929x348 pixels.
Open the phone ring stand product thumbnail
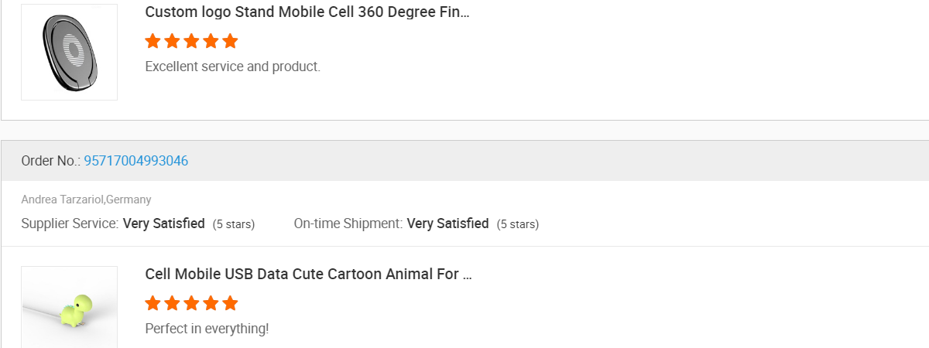pos(69,52)
